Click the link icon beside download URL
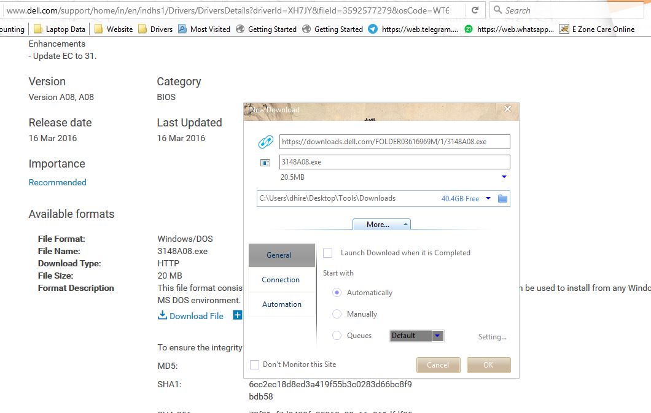Viewport: 651px width, 413px height. [x=266, y=142]
